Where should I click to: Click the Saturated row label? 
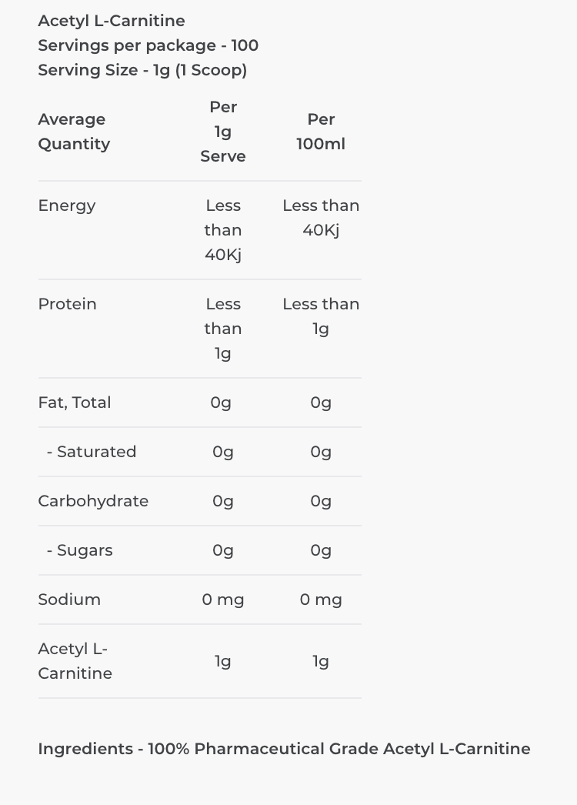point(92,452)
